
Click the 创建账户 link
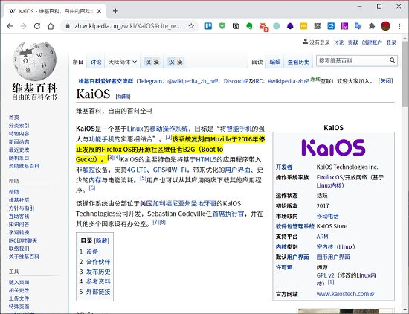click(x=372, y=42)
